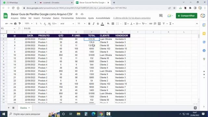
Task: Open text rotation dropdown
Action: pos(144,24)
